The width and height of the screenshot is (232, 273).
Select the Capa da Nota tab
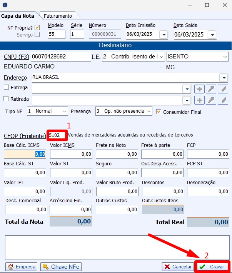(18, 16)
